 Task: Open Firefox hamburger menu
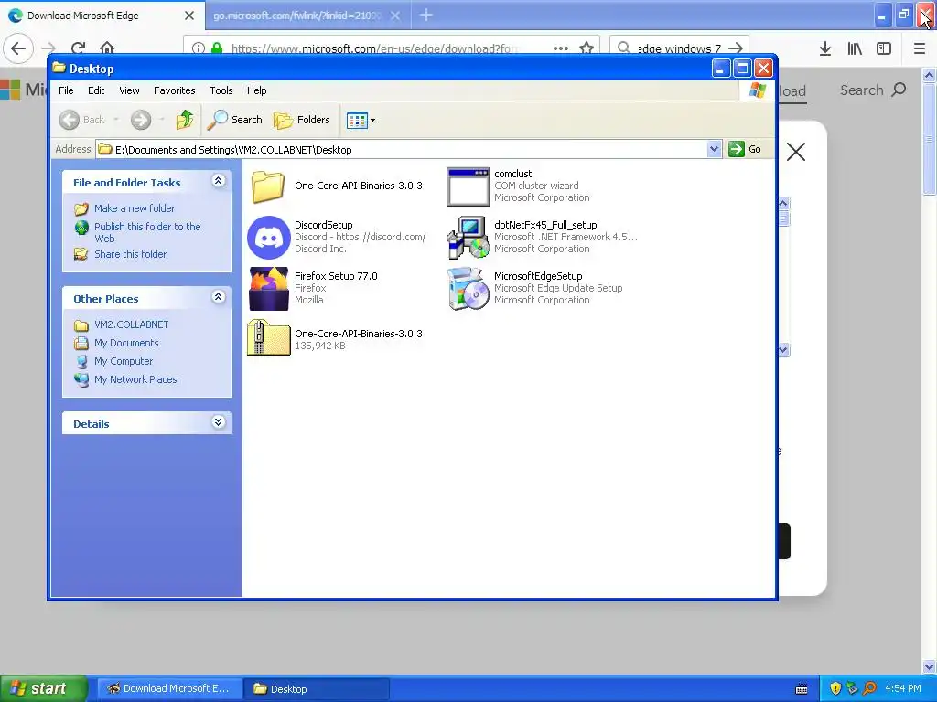pyautogui.click(x=920, y=49)
